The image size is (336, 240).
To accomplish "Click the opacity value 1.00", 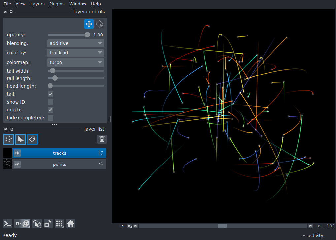I will 98,35.
